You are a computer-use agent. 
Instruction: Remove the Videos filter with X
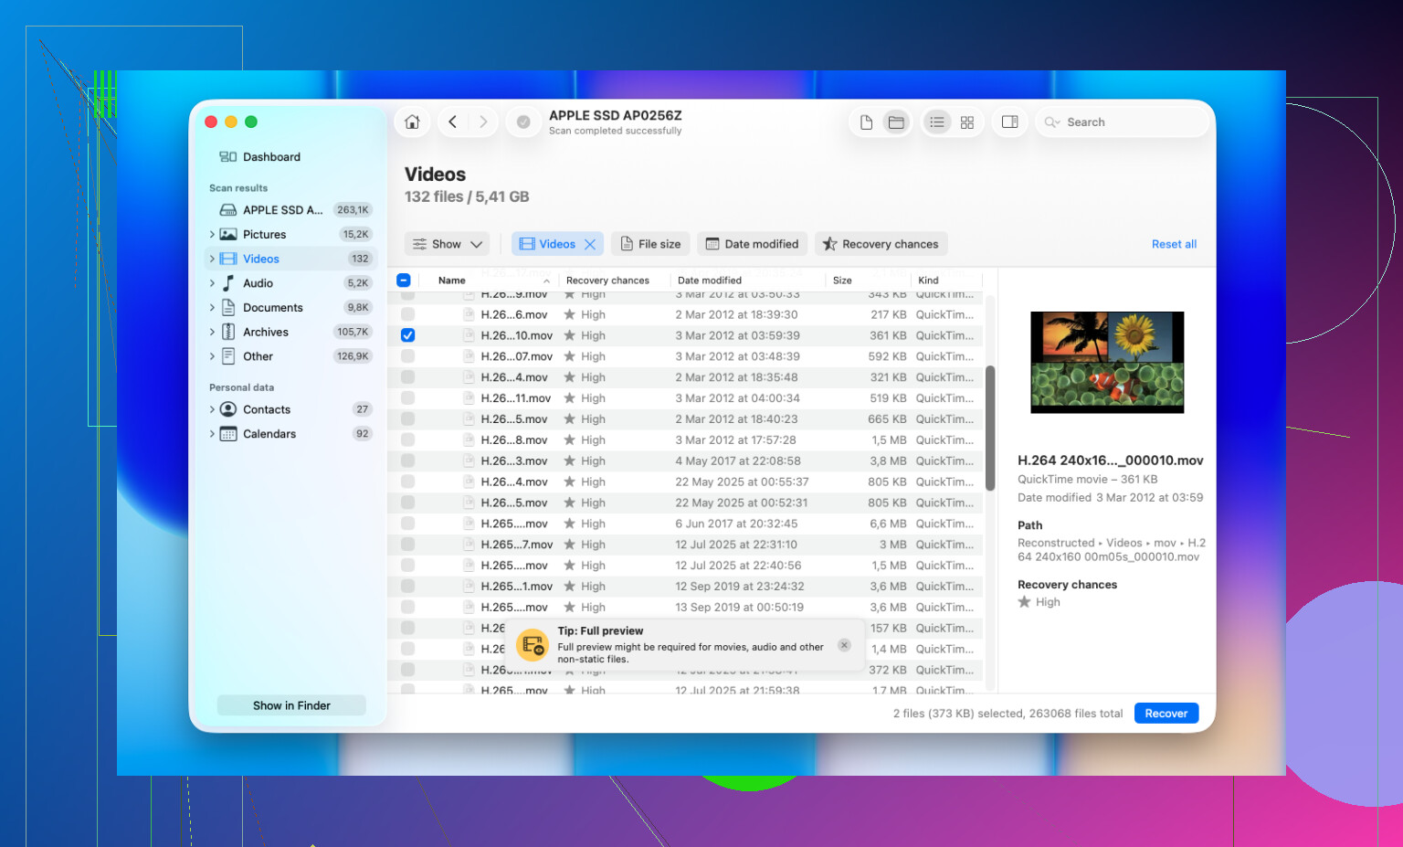click(590, 244)
